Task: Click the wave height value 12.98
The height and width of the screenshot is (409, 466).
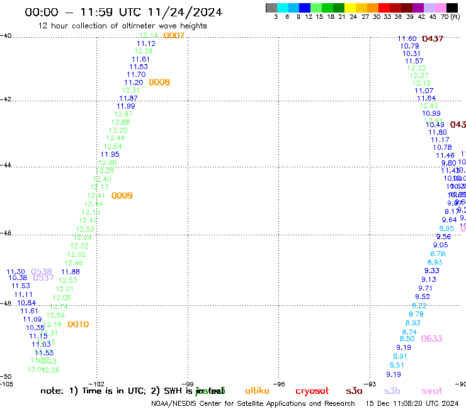Action: click(107, 162)
